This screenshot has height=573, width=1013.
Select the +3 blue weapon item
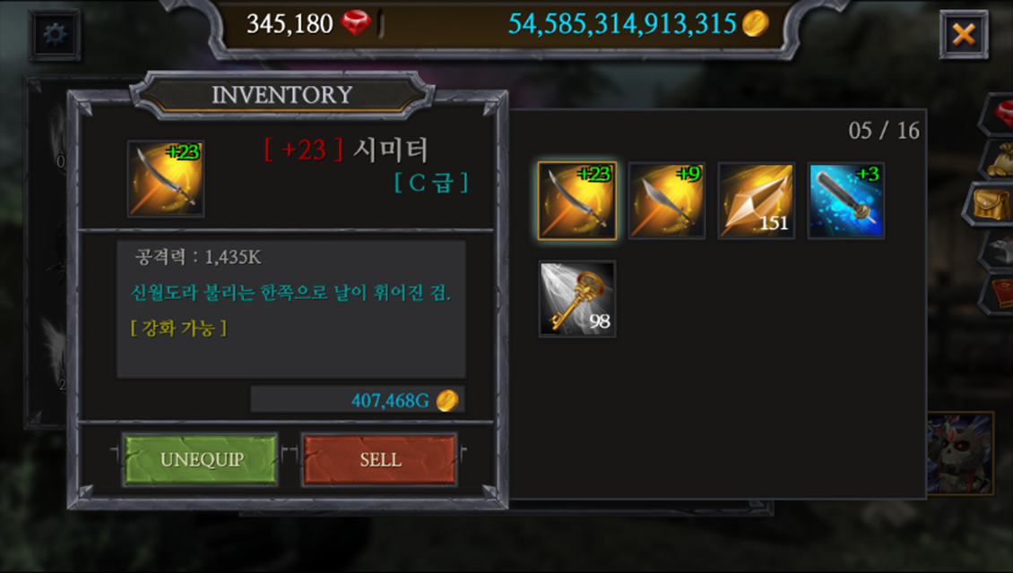[845, 201]
